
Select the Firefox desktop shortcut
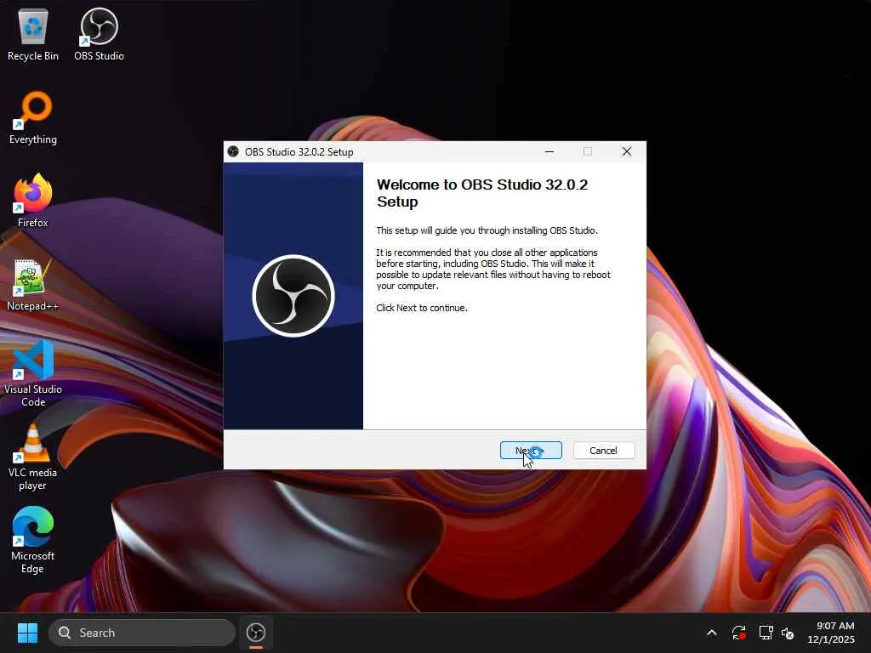33,201
